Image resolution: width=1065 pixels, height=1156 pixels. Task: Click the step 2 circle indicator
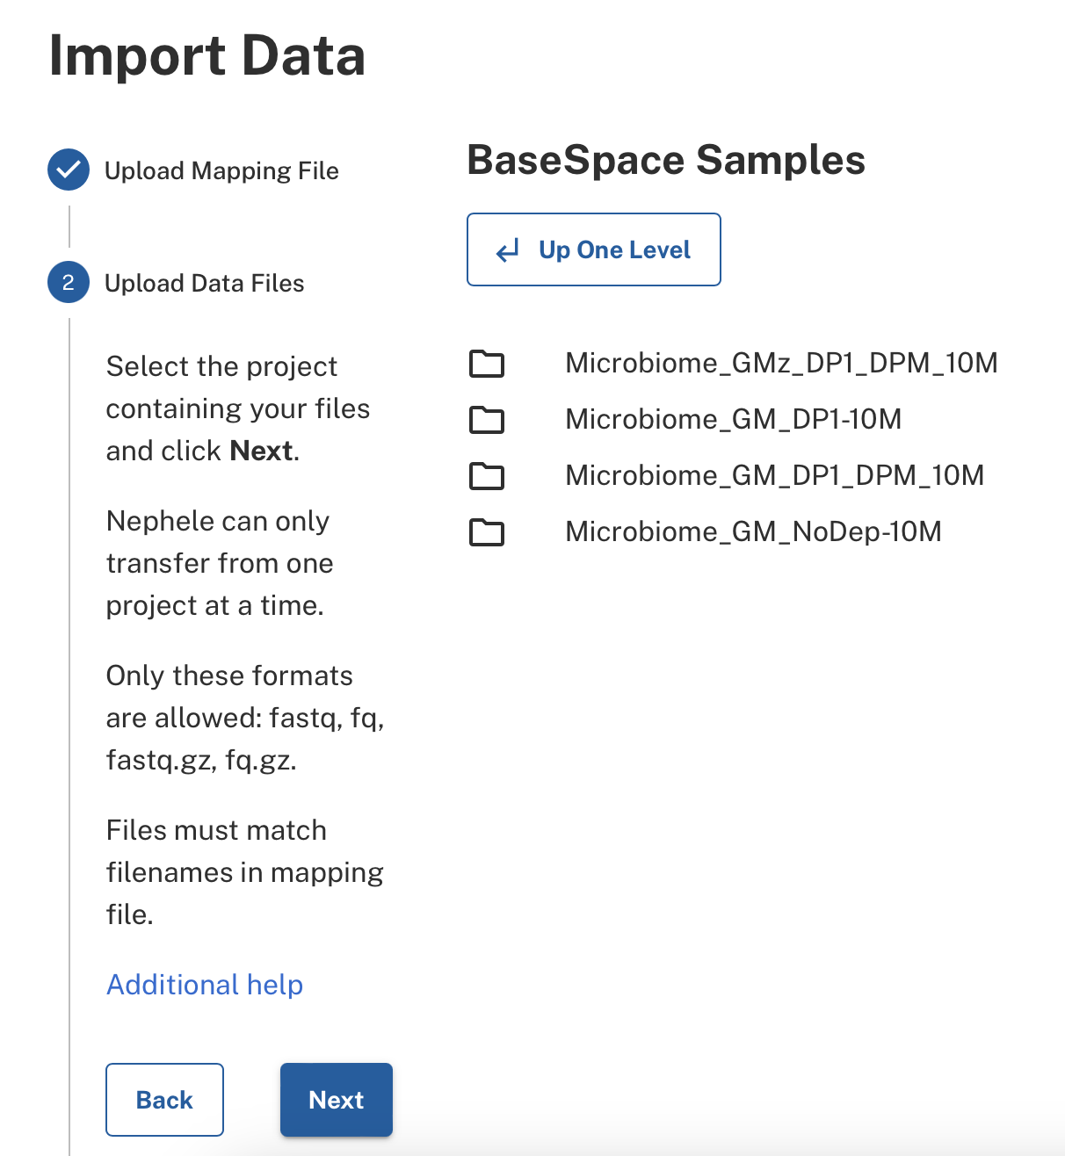click(69, 282)
